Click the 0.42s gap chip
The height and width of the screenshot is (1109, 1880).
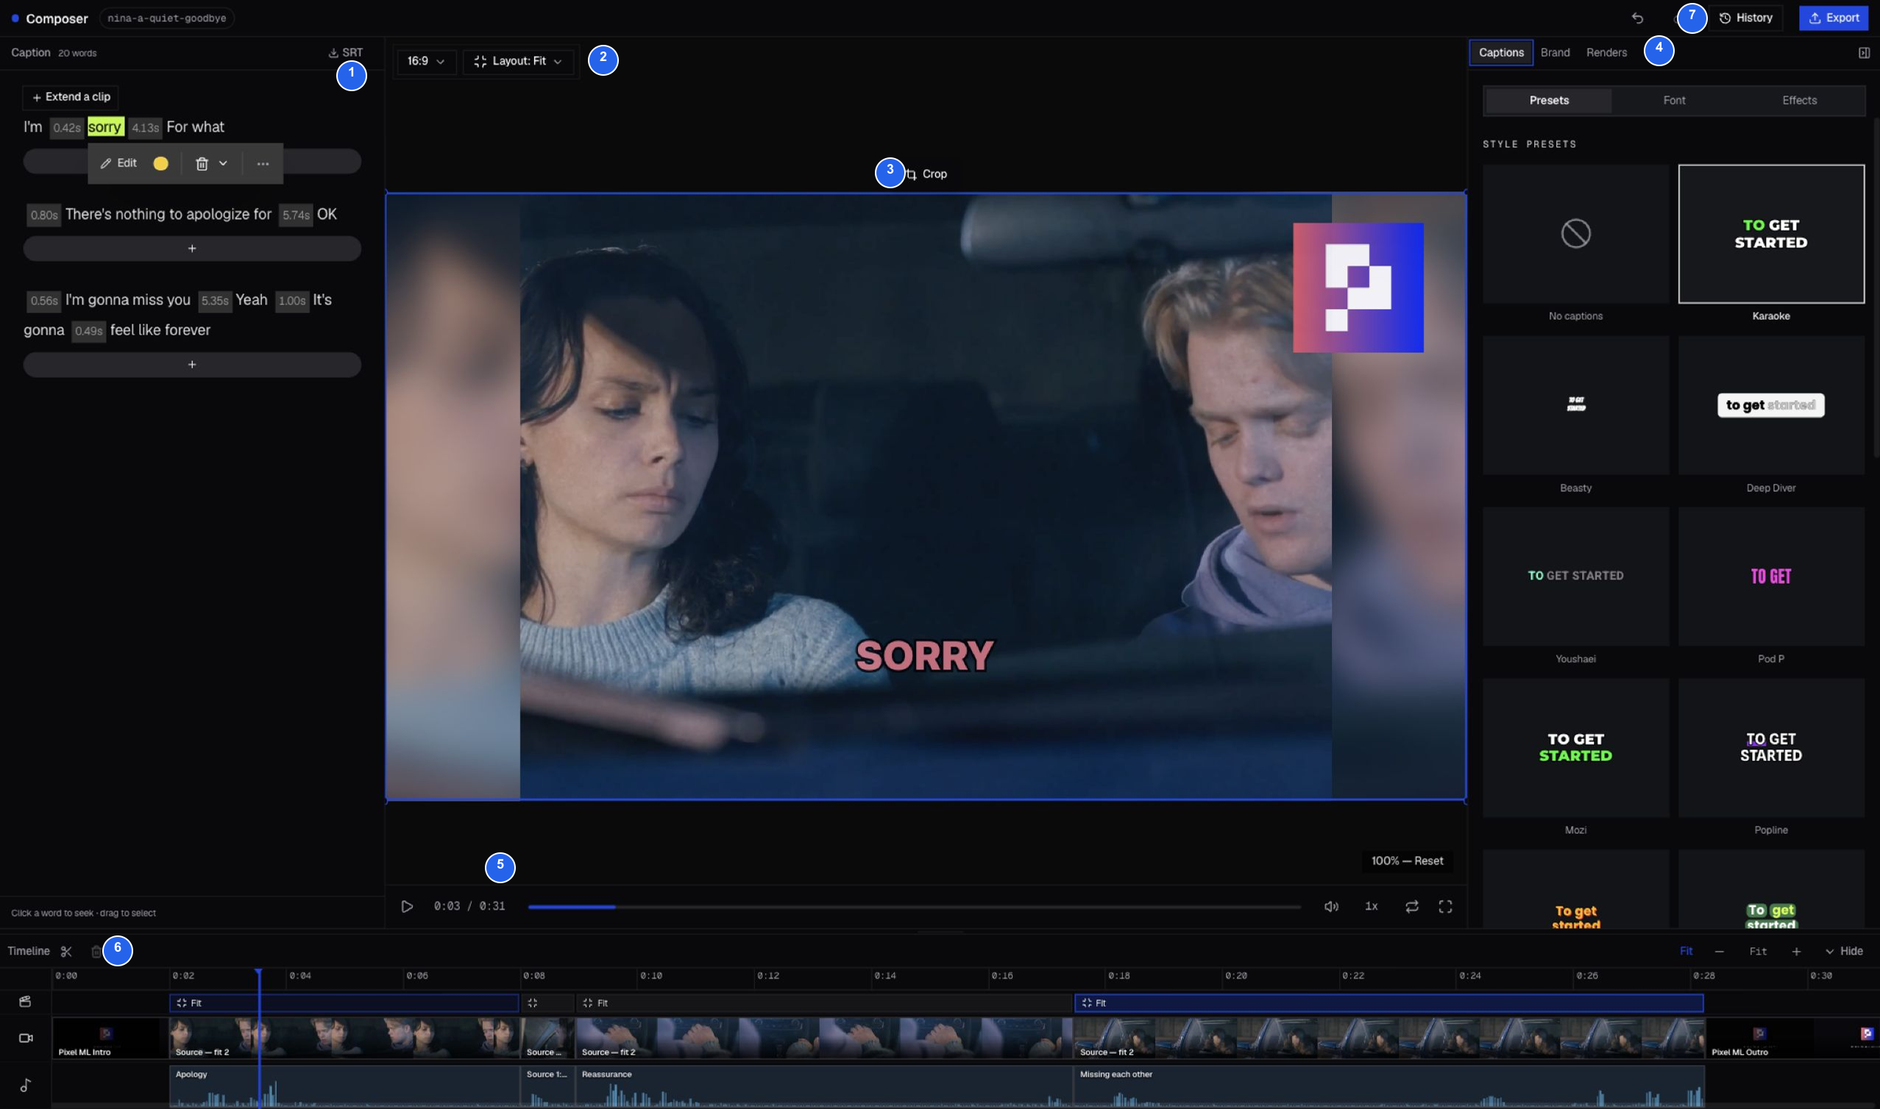point(67,128)
